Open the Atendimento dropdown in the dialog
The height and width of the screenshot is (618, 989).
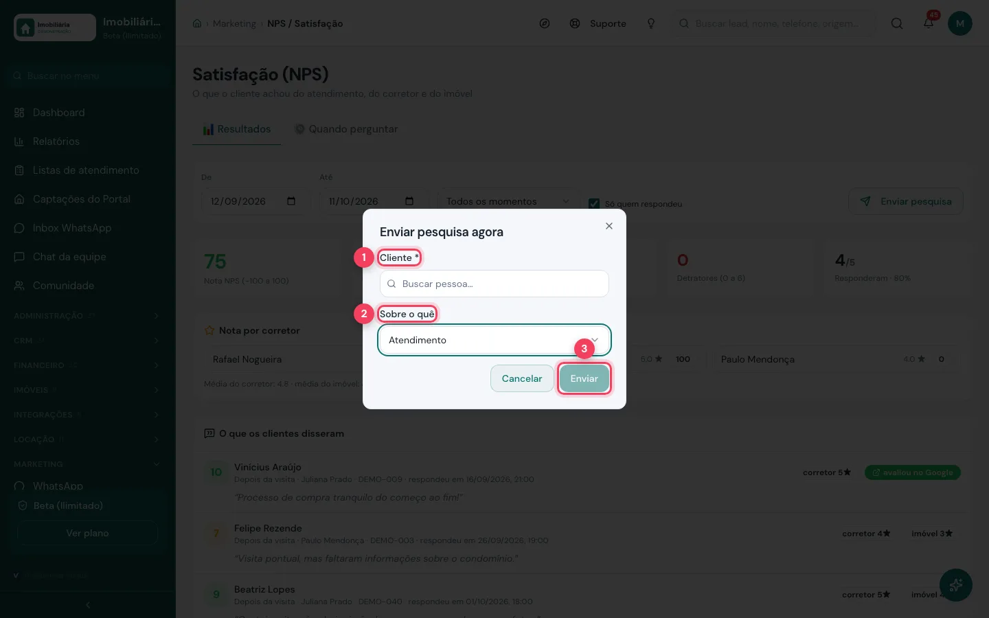(494, 340)
